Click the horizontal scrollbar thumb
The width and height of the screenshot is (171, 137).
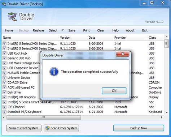[x=44, y=117]
